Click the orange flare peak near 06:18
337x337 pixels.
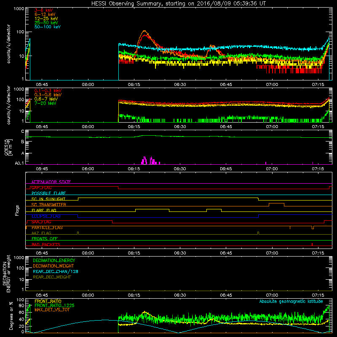pos(144,31)
